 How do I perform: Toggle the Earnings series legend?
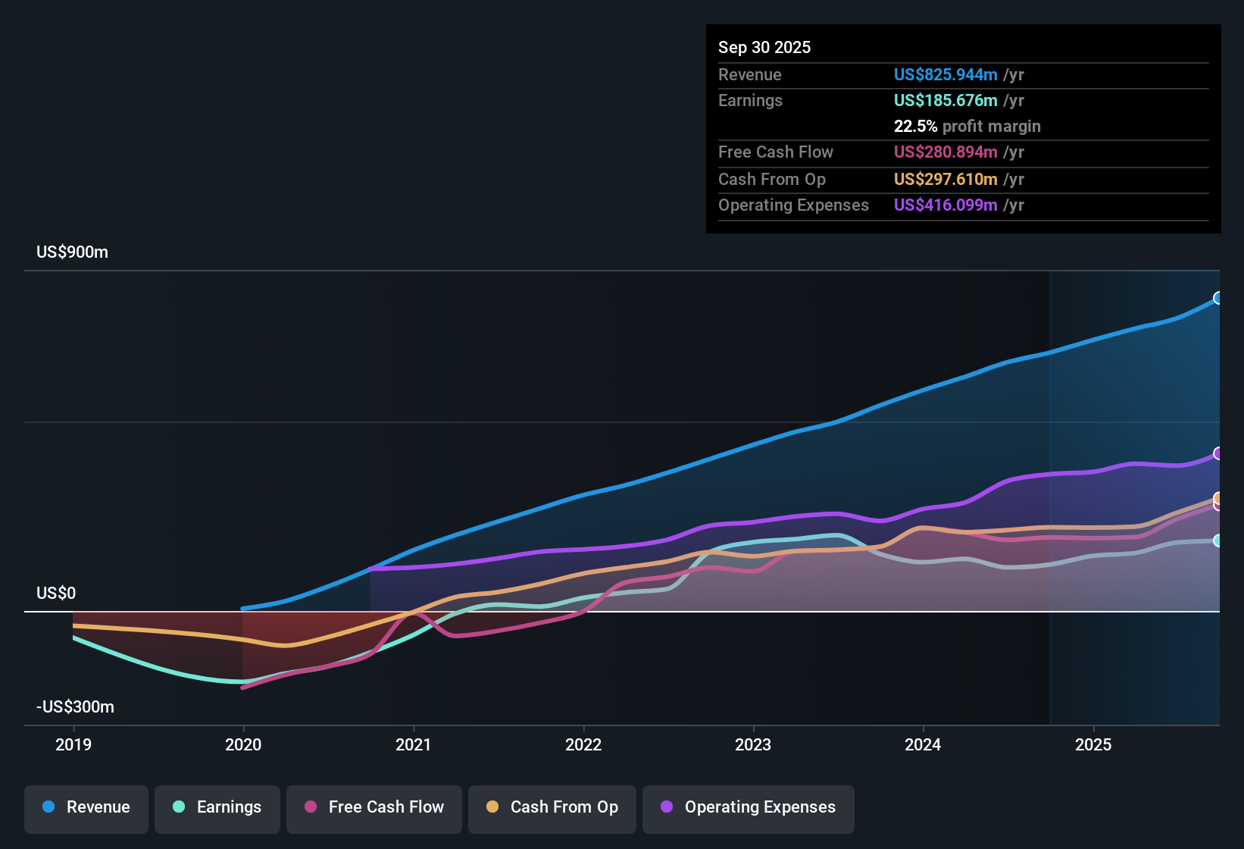(217, 809)
